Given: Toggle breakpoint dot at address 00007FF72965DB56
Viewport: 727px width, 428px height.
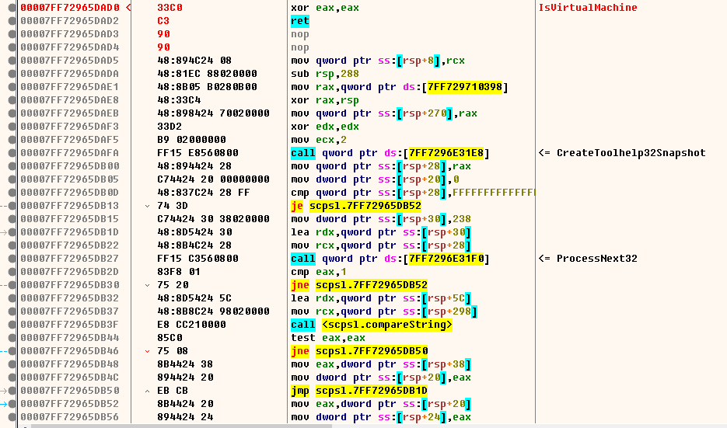Looking at the screenshot, I should coord(12,417).
